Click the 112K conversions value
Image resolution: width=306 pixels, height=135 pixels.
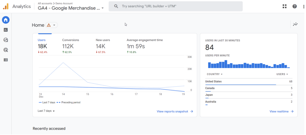point(68,46)
